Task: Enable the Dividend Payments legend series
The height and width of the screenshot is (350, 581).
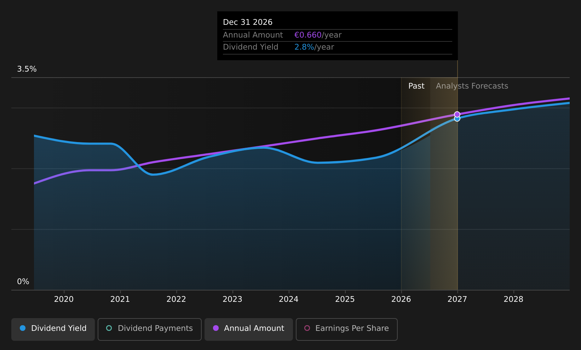Action: coord(149,329)
